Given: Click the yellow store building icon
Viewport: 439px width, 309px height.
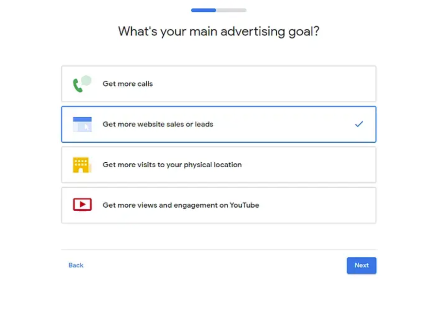Looking at the screenshot, I should [x=82, y=165].
